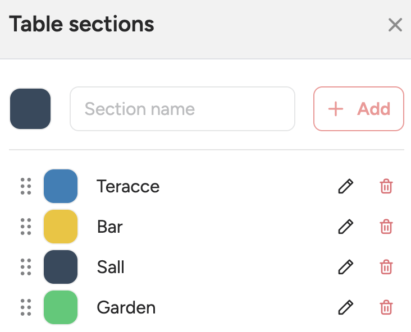This screenshot has height=332, width=411.
Task: Click the dark navy Sall color swatch
Action: [x=61, y=267]
